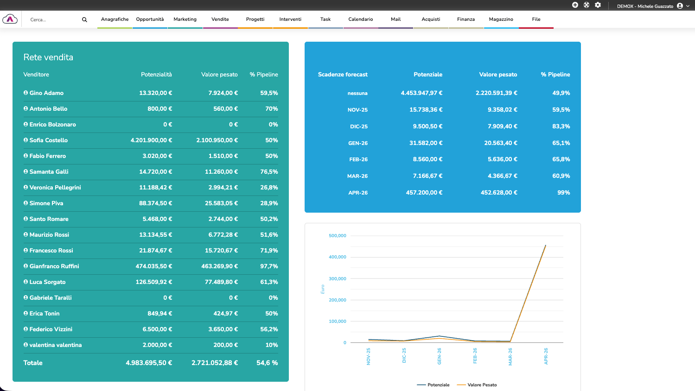Click the plus add-new icon
This screenshot has height=391, width=695.
click(x=575, y=5)
